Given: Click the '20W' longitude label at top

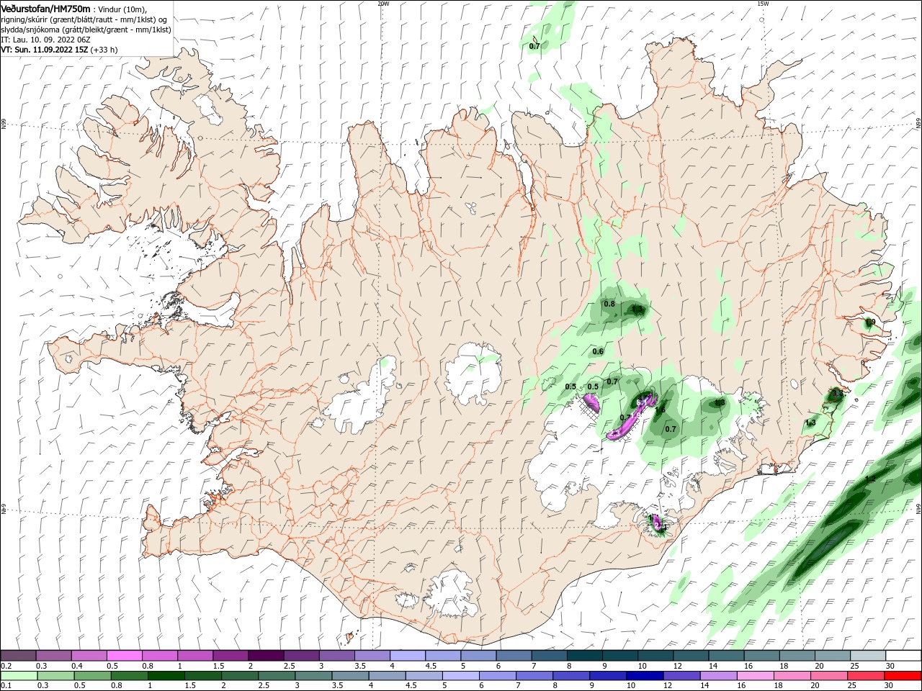Looking at the screenshot, I should [x=383, y=4].
